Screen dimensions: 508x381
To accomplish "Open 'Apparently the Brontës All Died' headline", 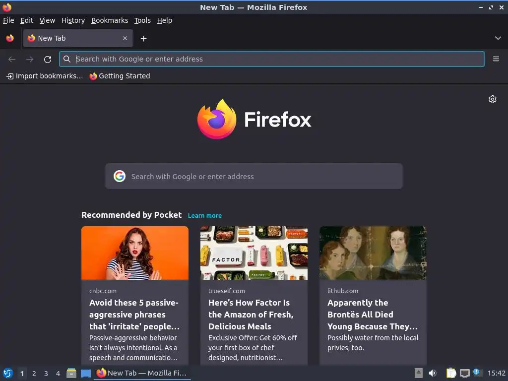I will click(x=373, y=315).
